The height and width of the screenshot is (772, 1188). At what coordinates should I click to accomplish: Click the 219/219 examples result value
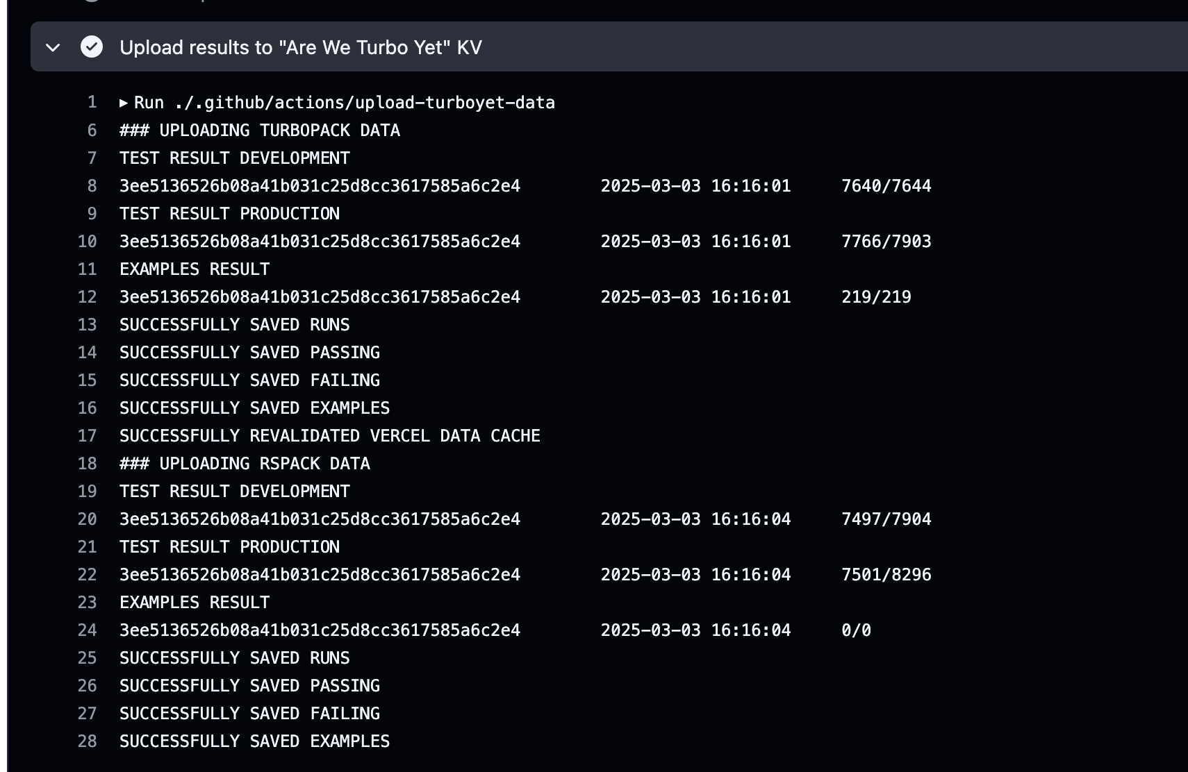click(876, 297)
